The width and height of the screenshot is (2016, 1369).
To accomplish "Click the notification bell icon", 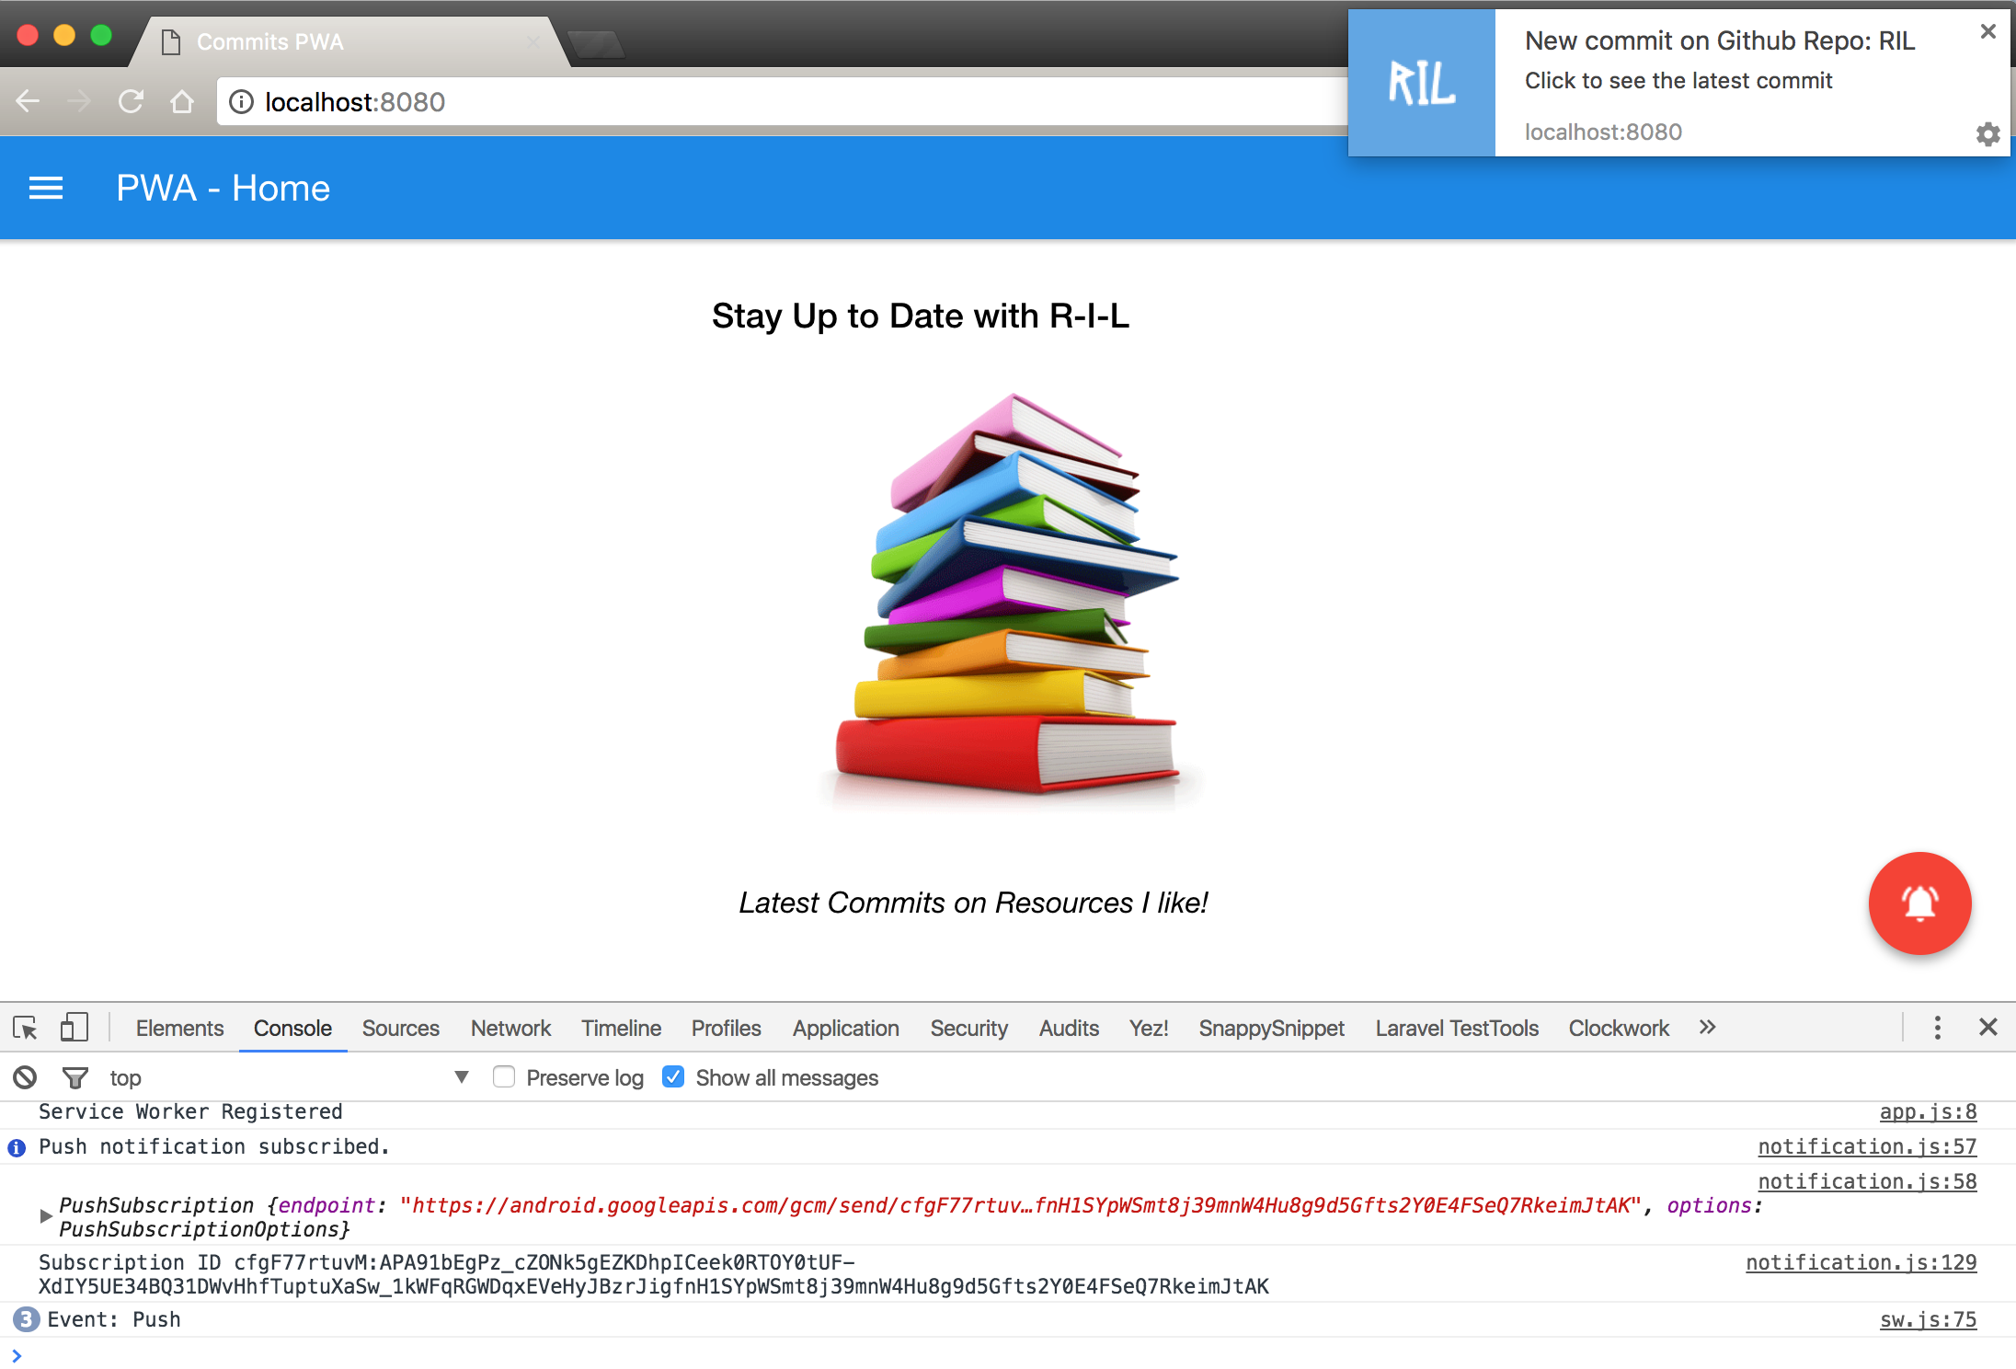I will [x=1919, y=903].
